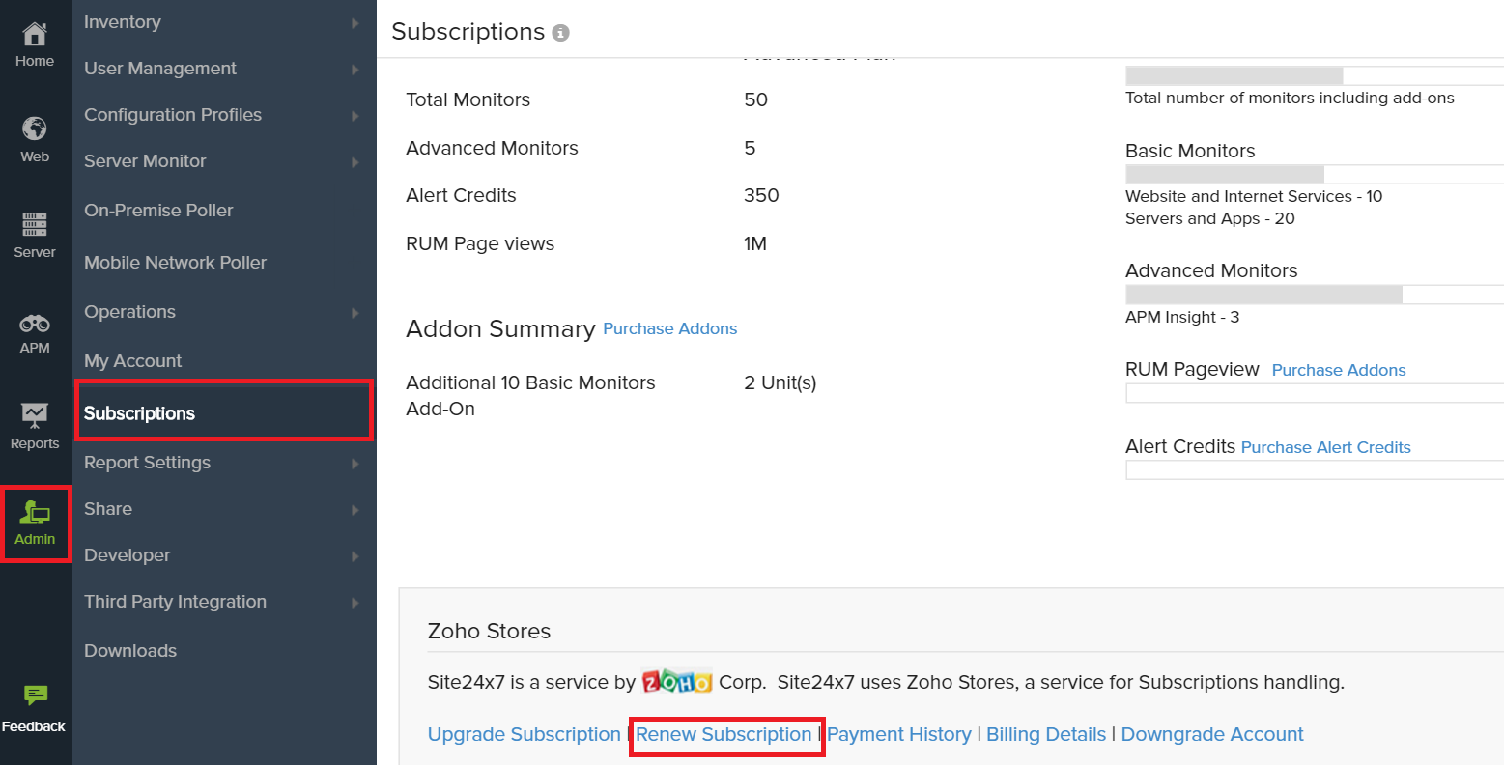
Task: Open the Reports chart icon
Action: (x=35, y=416)
